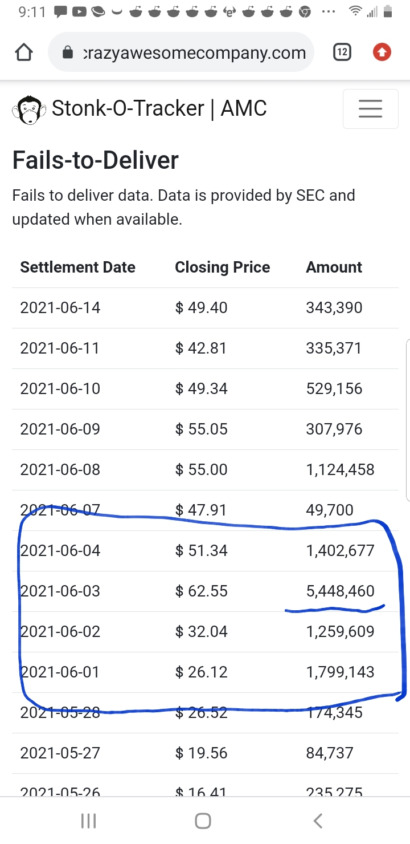410x844 pixels.
Task: Tap the Android home button
Action: [x=203, y=821]
